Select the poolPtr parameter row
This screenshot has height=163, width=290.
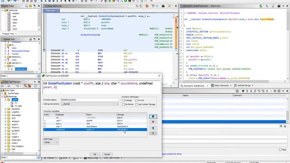pyautogui.click(x=95, y=121)
